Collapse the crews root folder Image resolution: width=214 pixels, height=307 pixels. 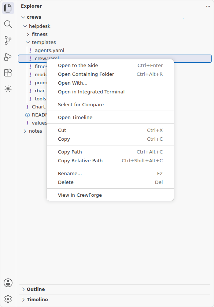click(23, 18)
